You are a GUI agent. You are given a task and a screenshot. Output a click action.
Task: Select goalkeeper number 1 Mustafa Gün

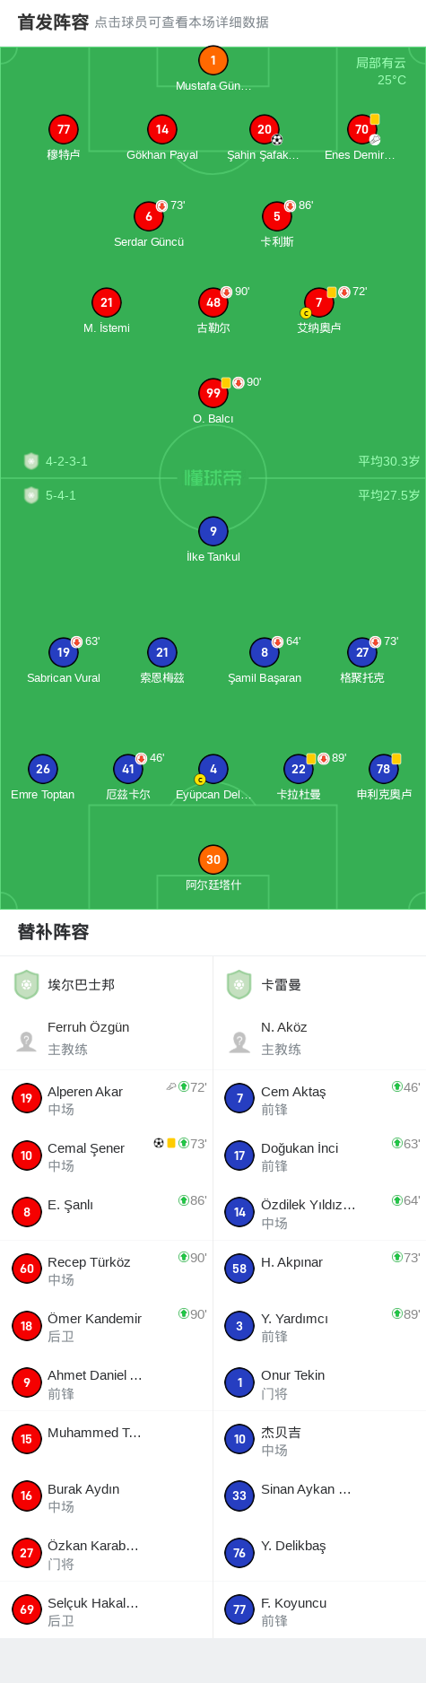click(213, 68)
